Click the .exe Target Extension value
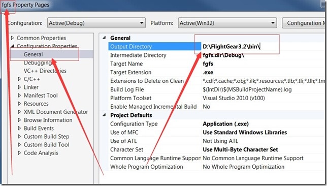327x186 pixels. coord(208,72)
